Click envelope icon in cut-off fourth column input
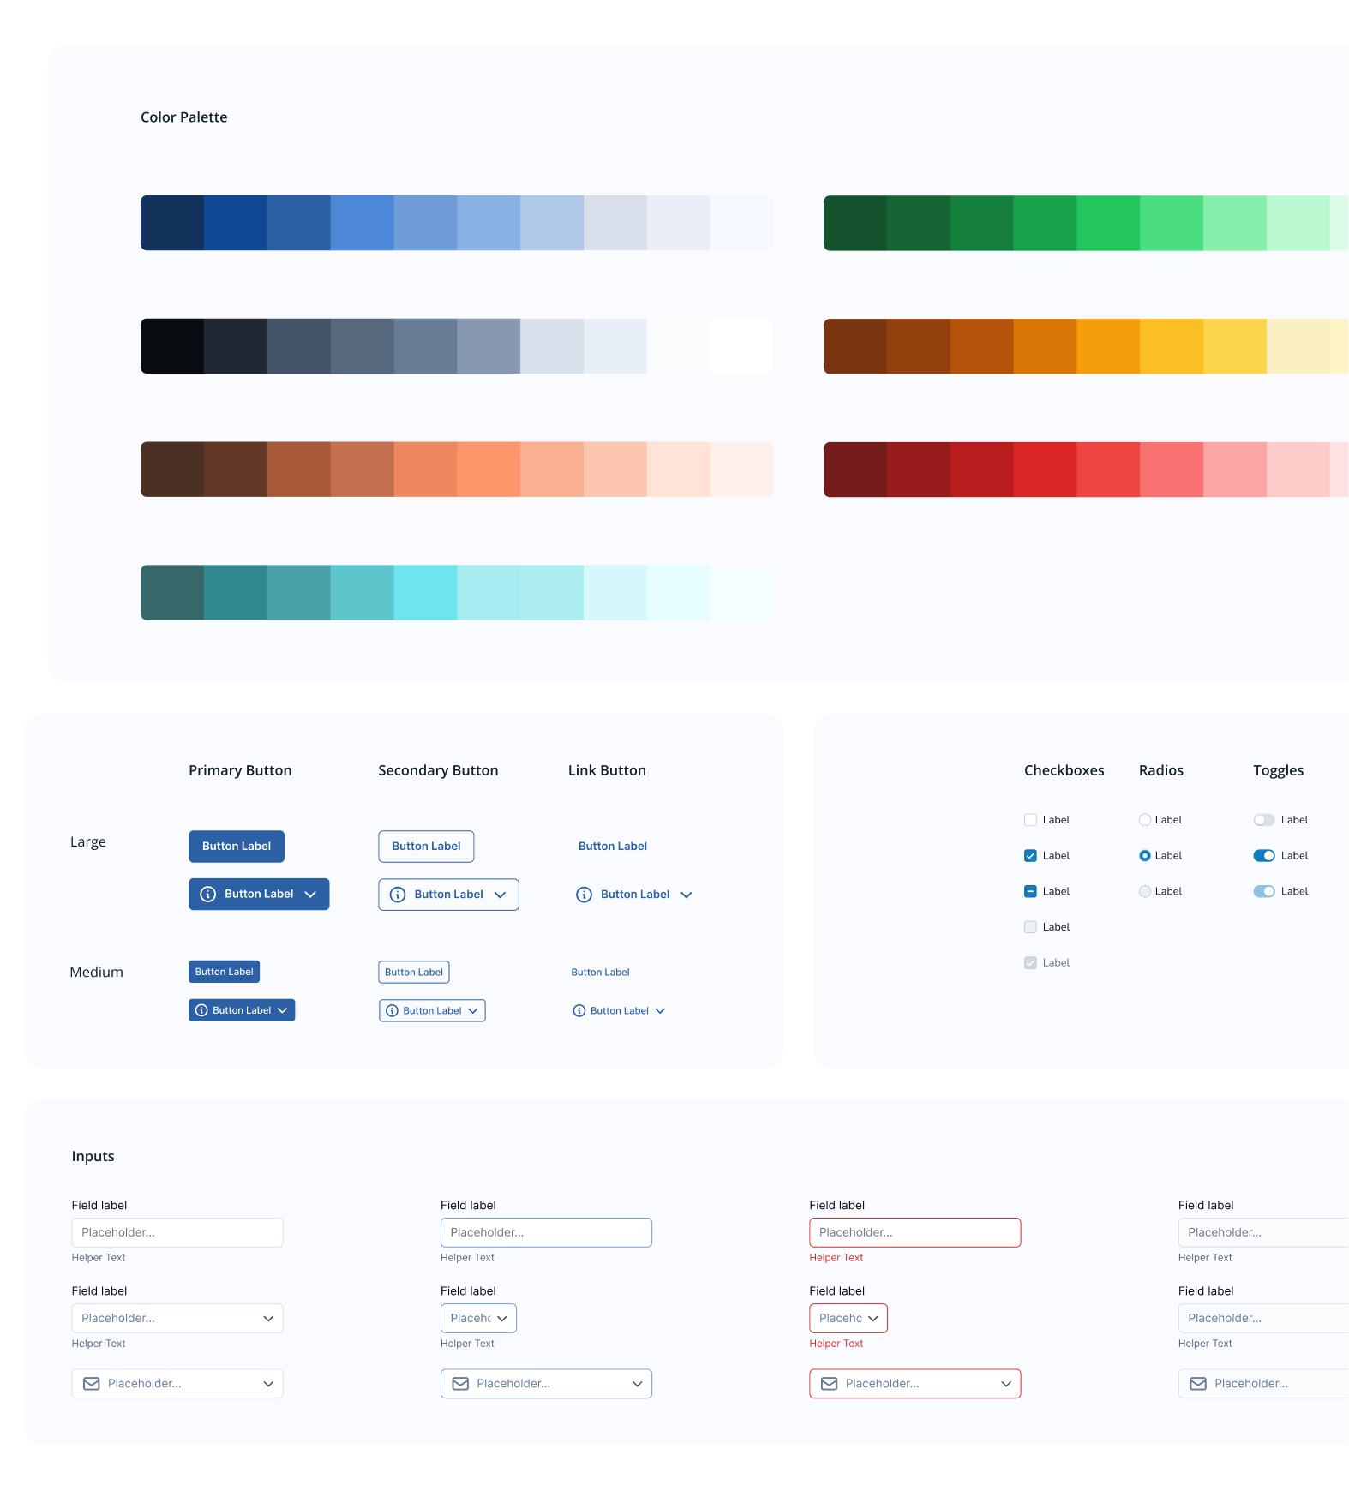 pyautogui.click(x=1198, y=1384)
